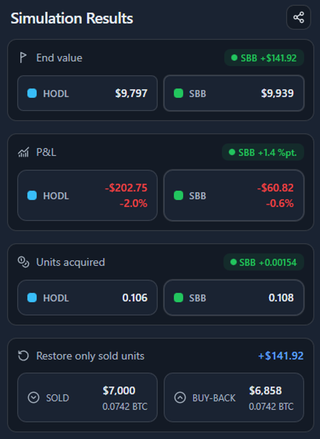Click the P&L chart icon

click(x=23, y=152)
